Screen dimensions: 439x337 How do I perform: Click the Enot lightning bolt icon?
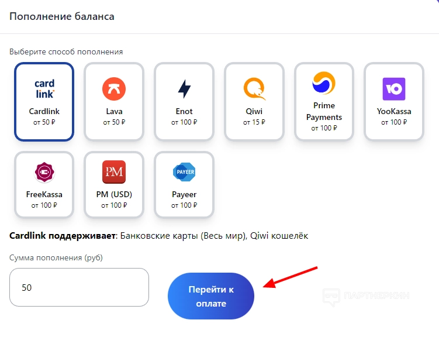point(184,89)
